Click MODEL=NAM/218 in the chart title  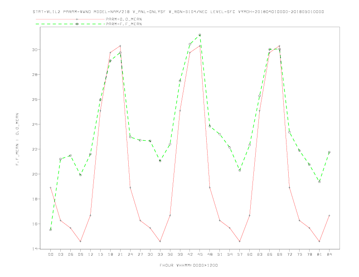[112, 12]
